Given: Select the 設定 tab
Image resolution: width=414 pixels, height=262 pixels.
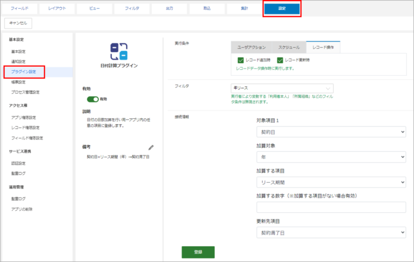Looking at the screenshot, I should [282, 8].
